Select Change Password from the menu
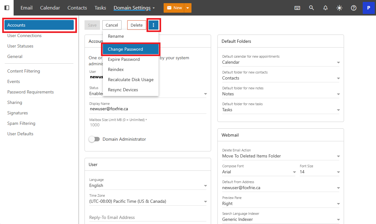The height and width of the screenshot is (224, 376). (x=130, y=49)
